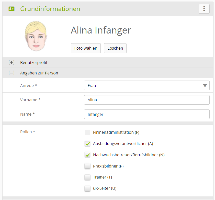Viewport: 215px width, 200px height.
Task: Expand the Benutzerprofil plus icon
Action: pos(12,62)
